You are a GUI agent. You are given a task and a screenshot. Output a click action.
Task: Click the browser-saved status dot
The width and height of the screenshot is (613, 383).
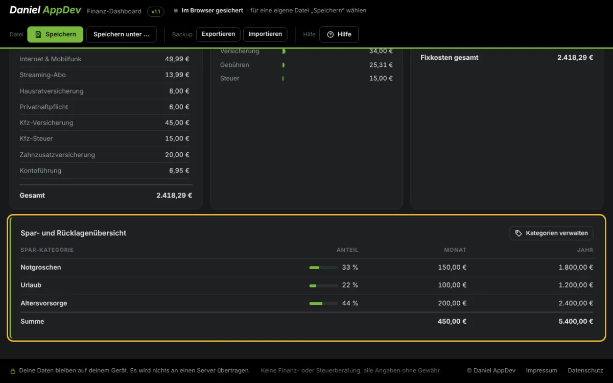[x=176, y=10]
